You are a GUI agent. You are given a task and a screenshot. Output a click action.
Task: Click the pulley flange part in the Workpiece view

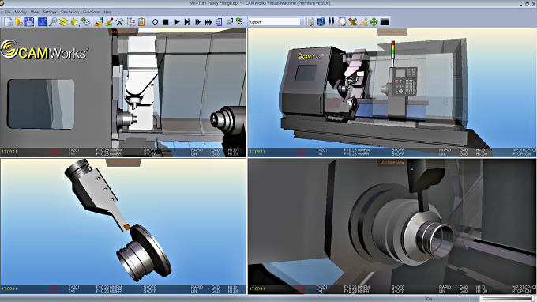click(x=144, y=254)
